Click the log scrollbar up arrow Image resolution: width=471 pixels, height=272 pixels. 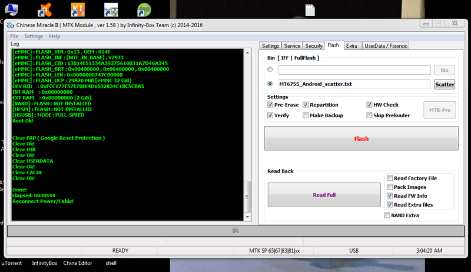(247, 52)
